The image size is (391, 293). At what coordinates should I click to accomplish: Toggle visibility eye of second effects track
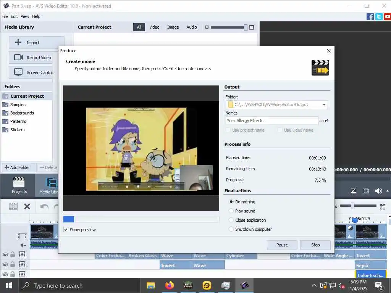pyautogui.click(x=5, y=265)
